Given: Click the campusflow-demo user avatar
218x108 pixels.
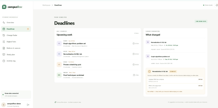Looking at the screenshot, I should [4, 105].
